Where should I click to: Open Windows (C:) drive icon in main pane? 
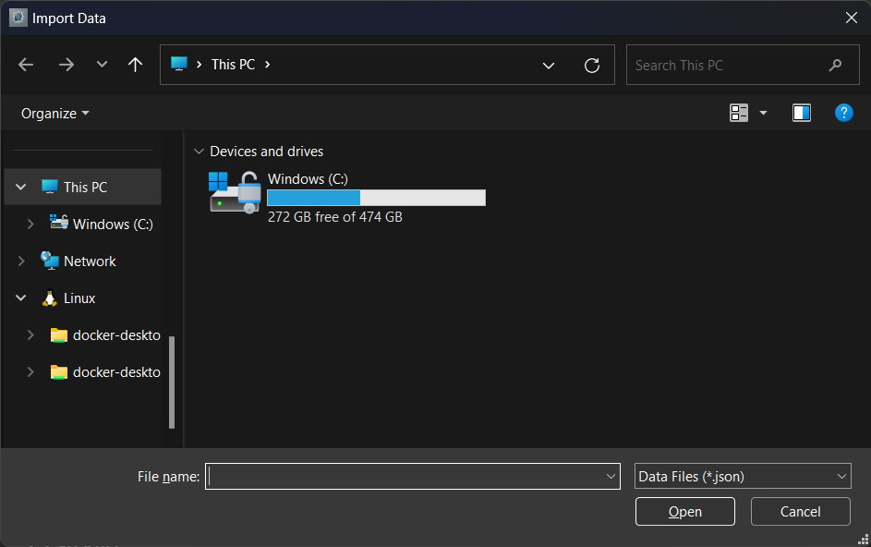coord(235,193)
